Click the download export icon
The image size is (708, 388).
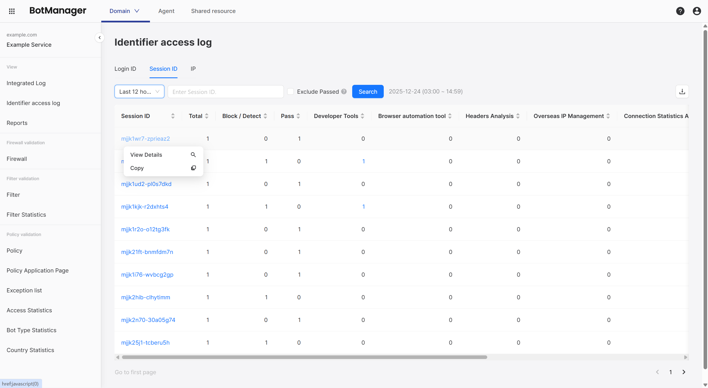682,91
